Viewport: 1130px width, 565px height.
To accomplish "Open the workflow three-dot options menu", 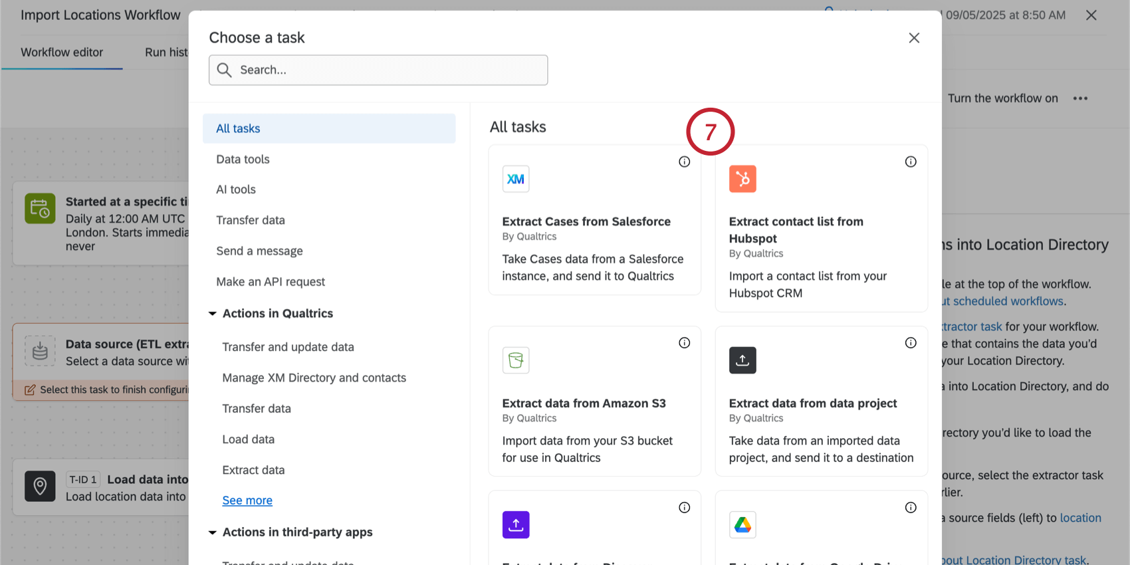I will pos(1080,98).
